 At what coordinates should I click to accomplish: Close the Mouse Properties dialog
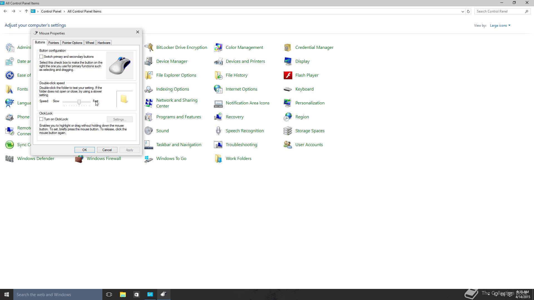pos(137,32)
